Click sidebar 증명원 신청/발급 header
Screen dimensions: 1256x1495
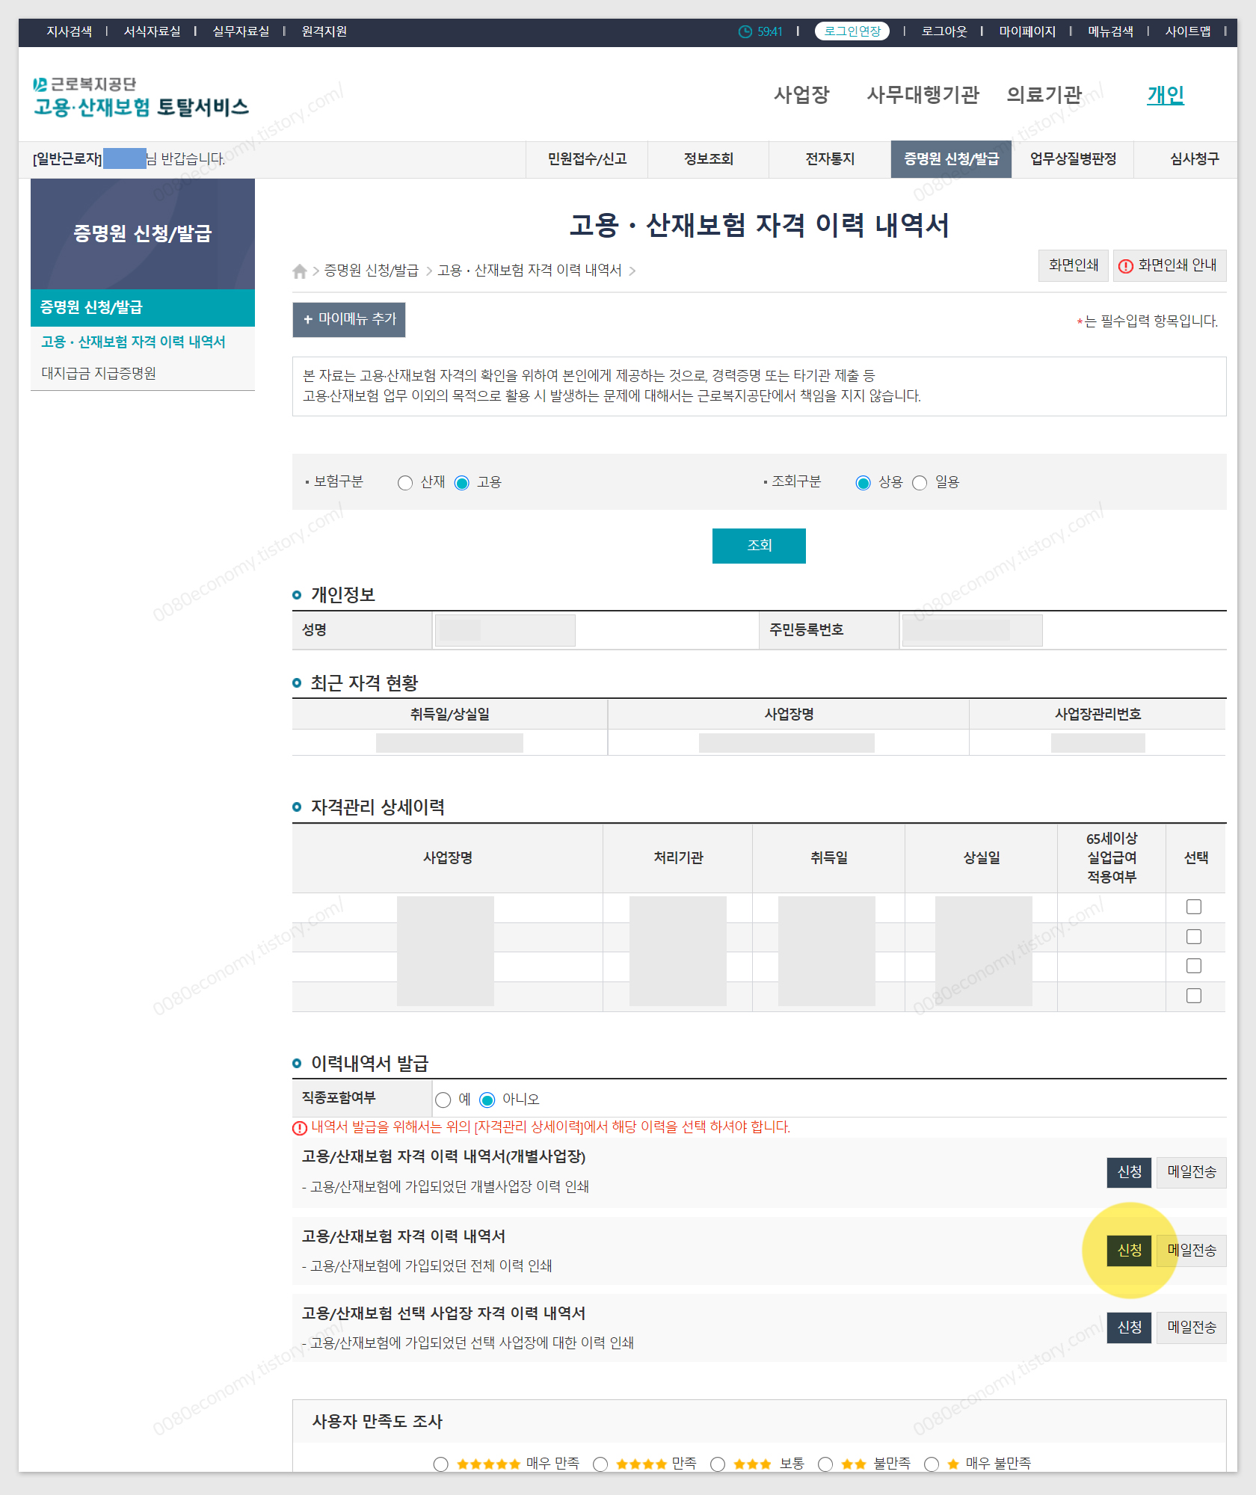(x=142, y=307)
